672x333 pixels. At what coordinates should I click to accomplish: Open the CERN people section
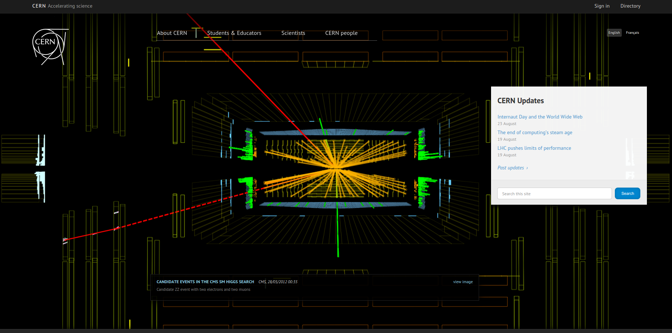click(341, 33)
